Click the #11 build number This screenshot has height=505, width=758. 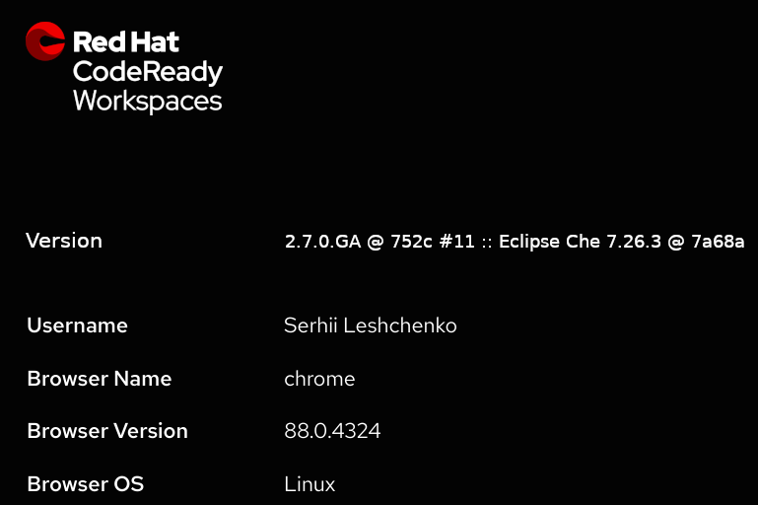pos(457,242)
